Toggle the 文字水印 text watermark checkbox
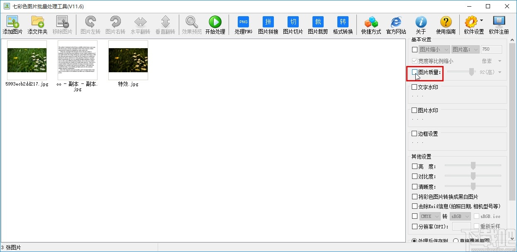This screenshot has height=252, width=517. [x=415, y=87]
